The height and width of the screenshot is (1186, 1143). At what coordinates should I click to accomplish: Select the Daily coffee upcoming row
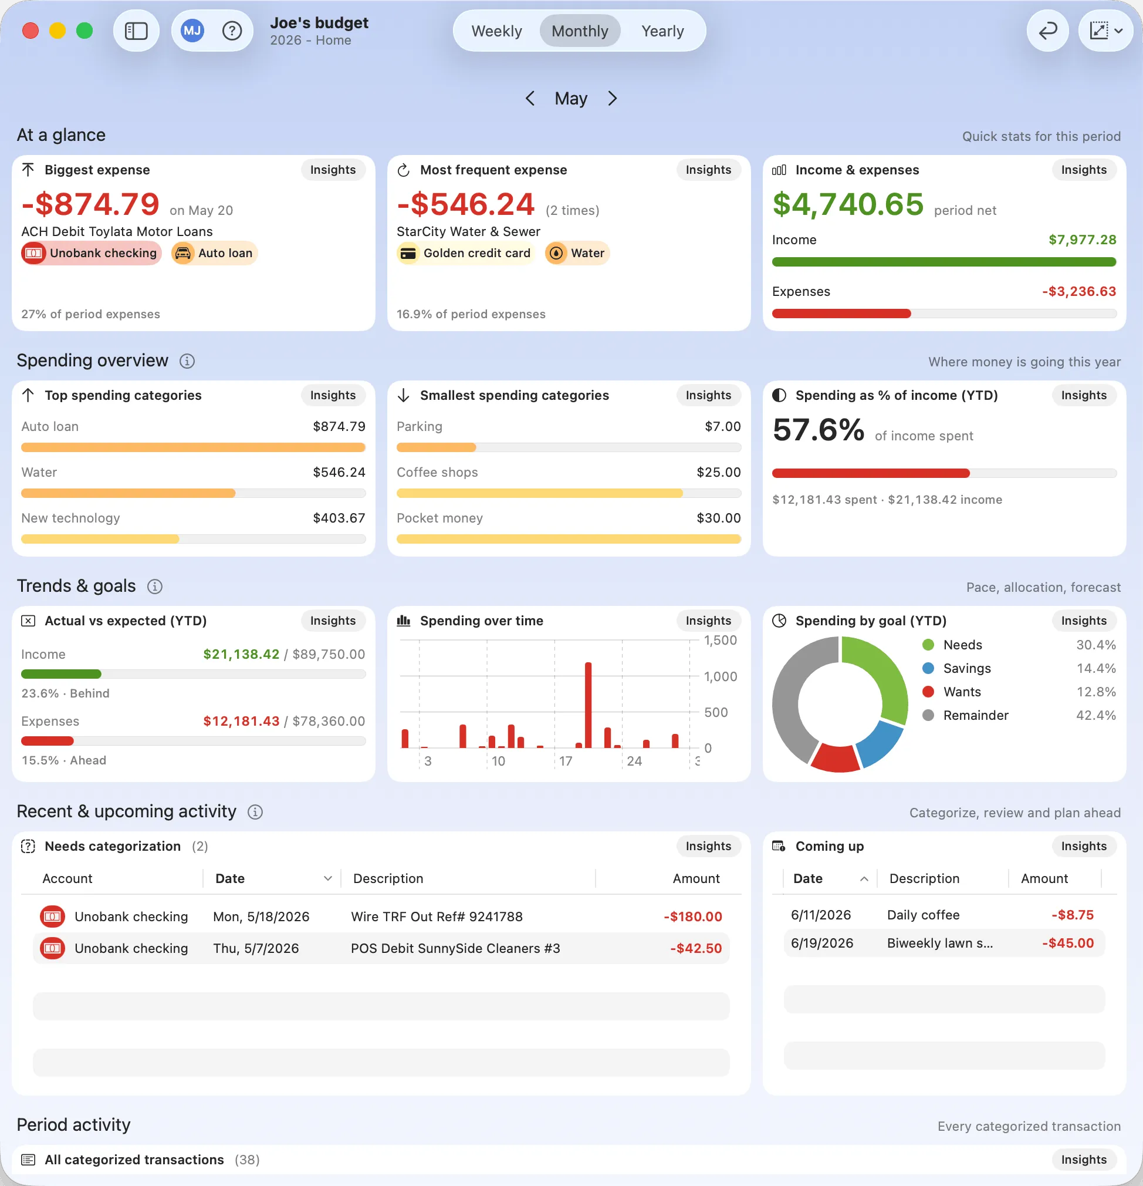(x=944, y=915)
